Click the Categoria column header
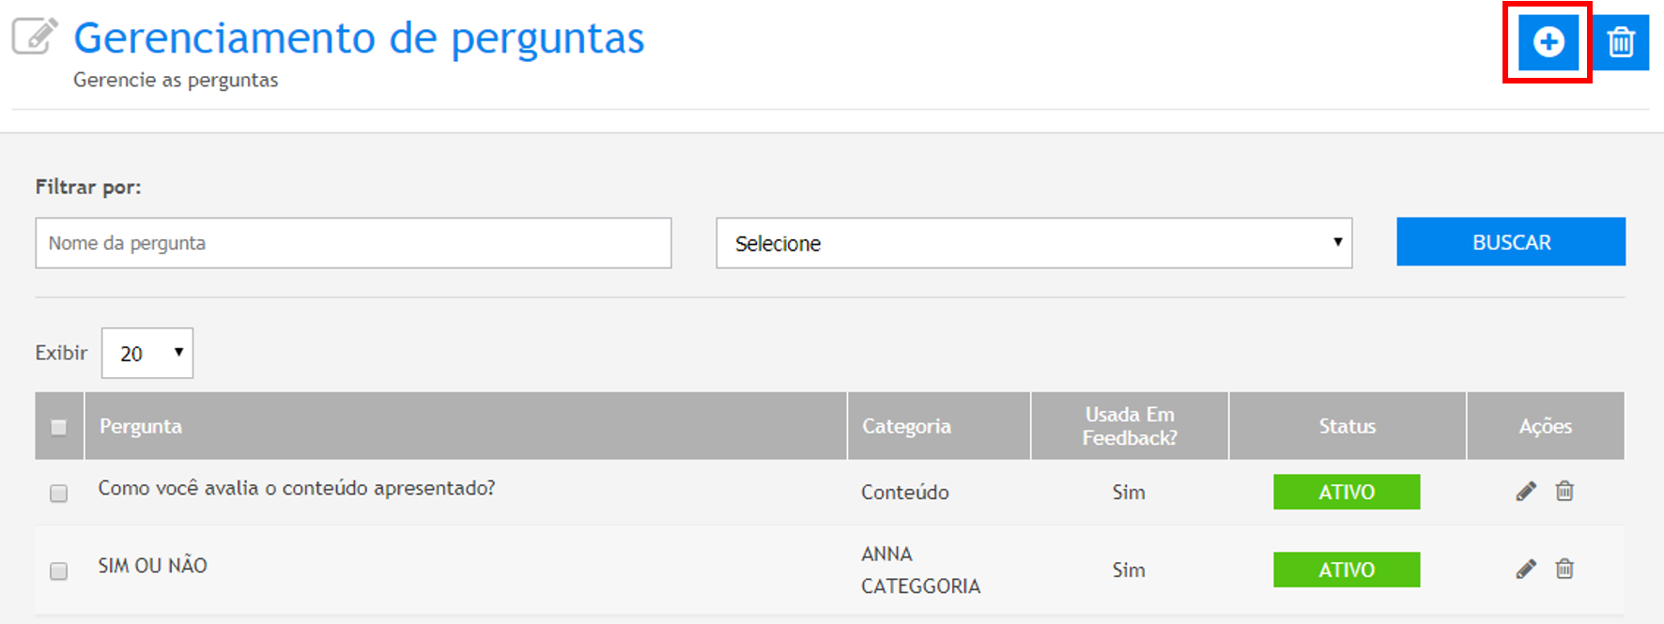 point(906,426)
